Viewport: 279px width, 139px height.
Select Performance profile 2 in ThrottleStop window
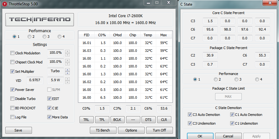(29, 37)
